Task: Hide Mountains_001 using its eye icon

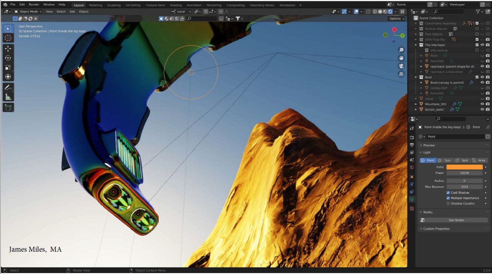Action: 482,104
